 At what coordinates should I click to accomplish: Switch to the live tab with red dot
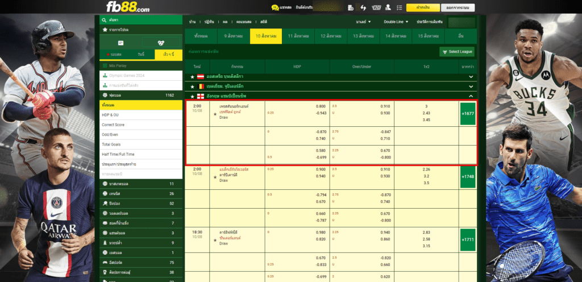coord(113,55)
